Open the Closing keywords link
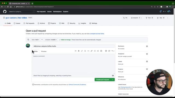 pos(126,87)
